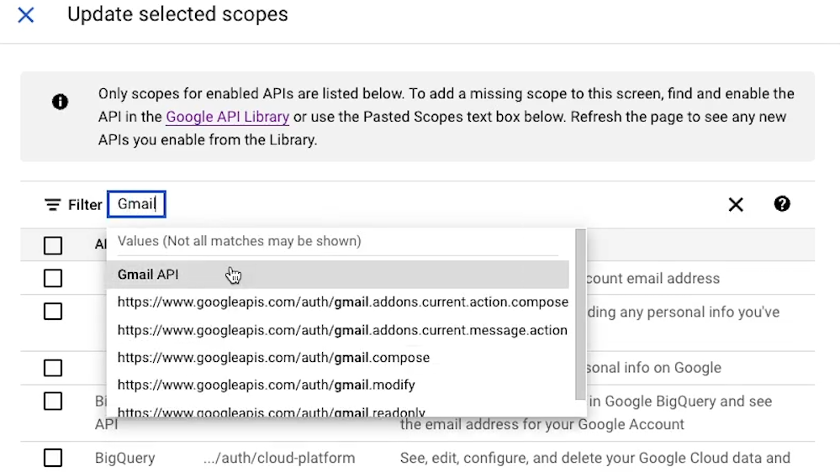840x472 pixels.
Task: Select the Gmail API suggestion
Action: pyautogui.click(x=337, y=275)
